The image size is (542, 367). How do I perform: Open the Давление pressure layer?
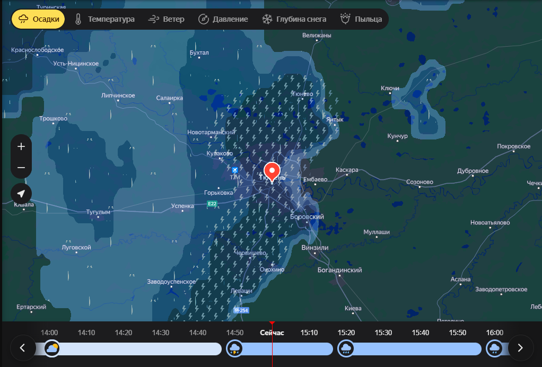tap(223, 19)
